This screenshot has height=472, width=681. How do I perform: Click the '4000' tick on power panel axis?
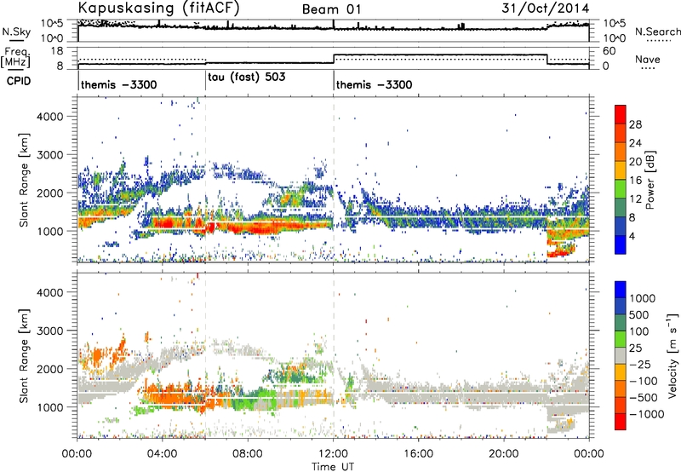point(50,117)
